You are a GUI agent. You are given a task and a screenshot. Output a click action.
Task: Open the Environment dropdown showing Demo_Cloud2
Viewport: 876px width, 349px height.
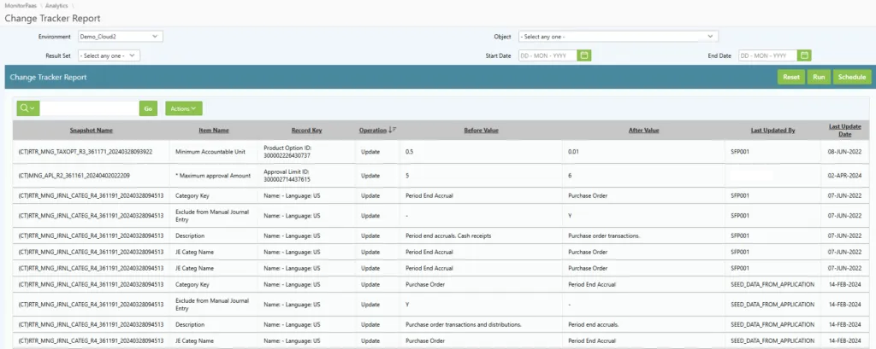coord(120,37)
